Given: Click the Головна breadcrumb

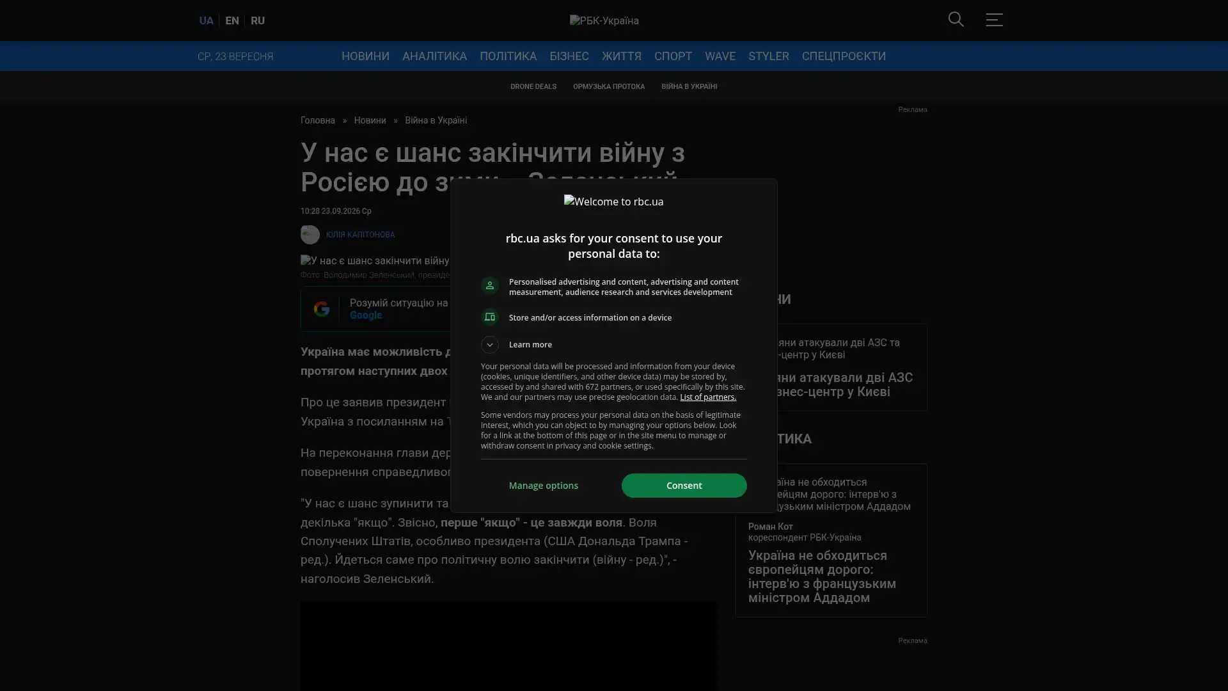Looking at the screenshot, I should (318, 120).
